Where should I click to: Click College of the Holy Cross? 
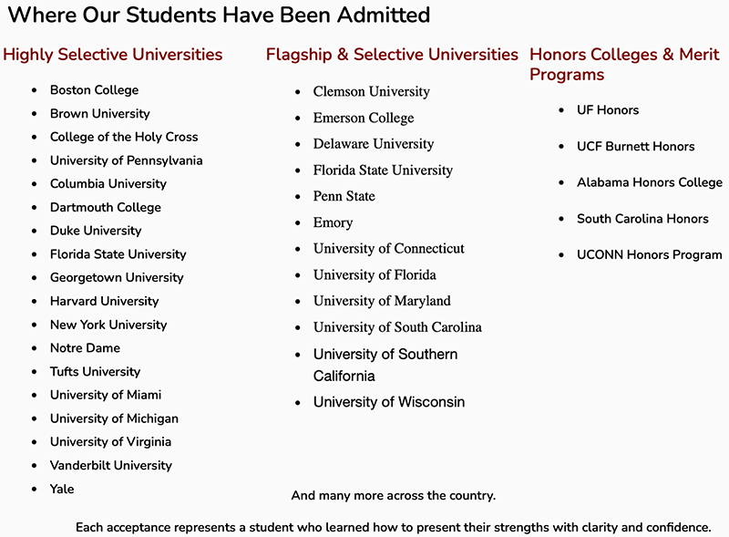point(123,137)
